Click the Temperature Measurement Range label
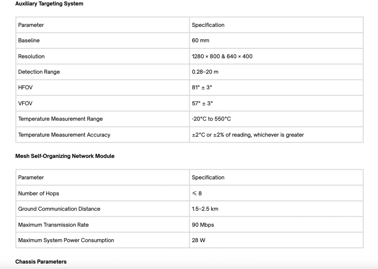 61,119
